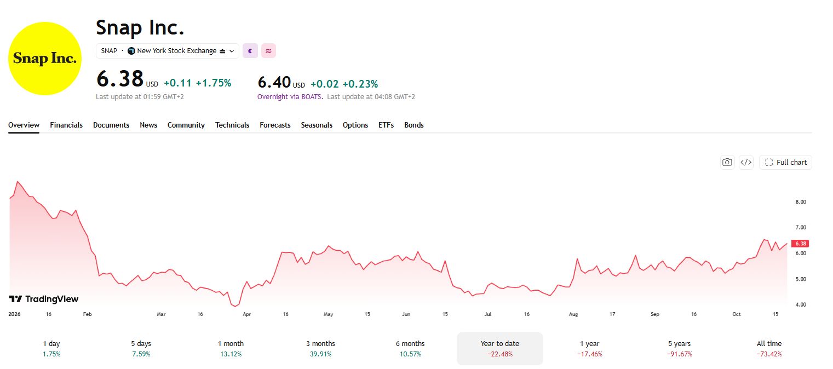The width and height of the screenshot is (833, 369).
Task: Click the 6.40 overnight price
Action: [x=274, y=82]
